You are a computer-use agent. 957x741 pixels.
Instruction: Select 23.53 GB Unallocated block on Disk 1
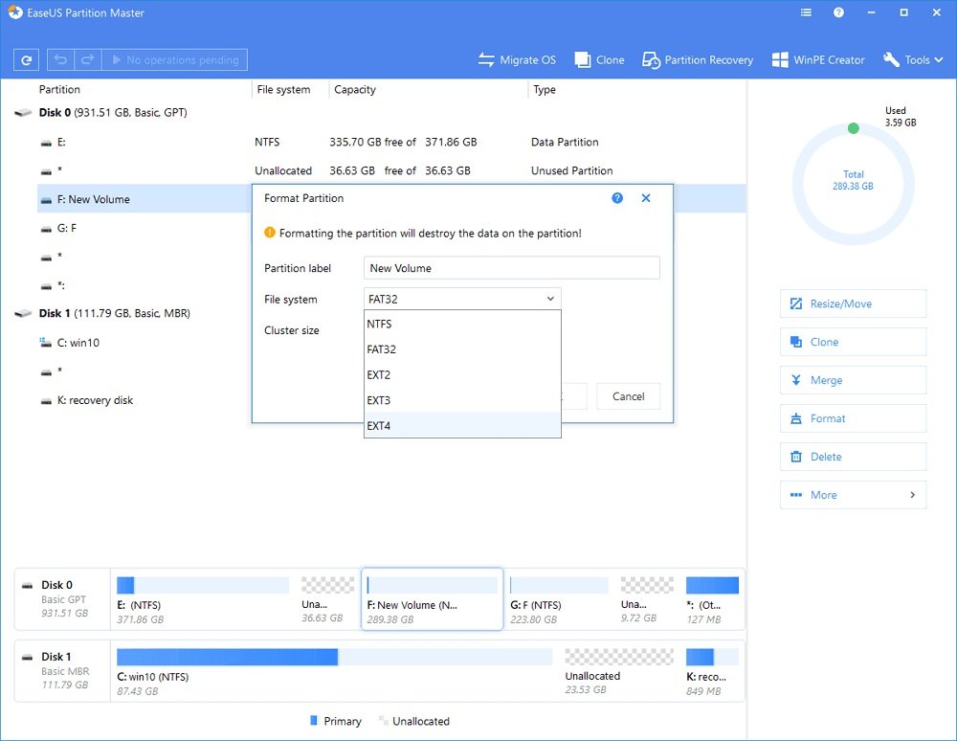[619, 671]
